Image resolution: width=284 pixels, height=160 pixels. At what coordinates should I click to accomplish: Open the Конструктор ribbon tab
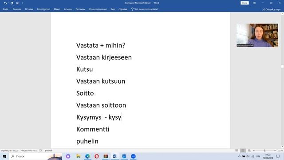[43, 9]
